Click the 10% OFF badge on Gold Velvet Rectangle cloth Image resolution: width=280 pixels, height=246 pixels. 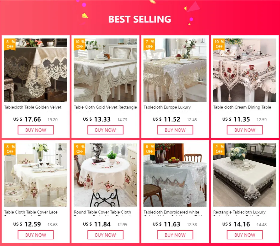pos(80,44)
